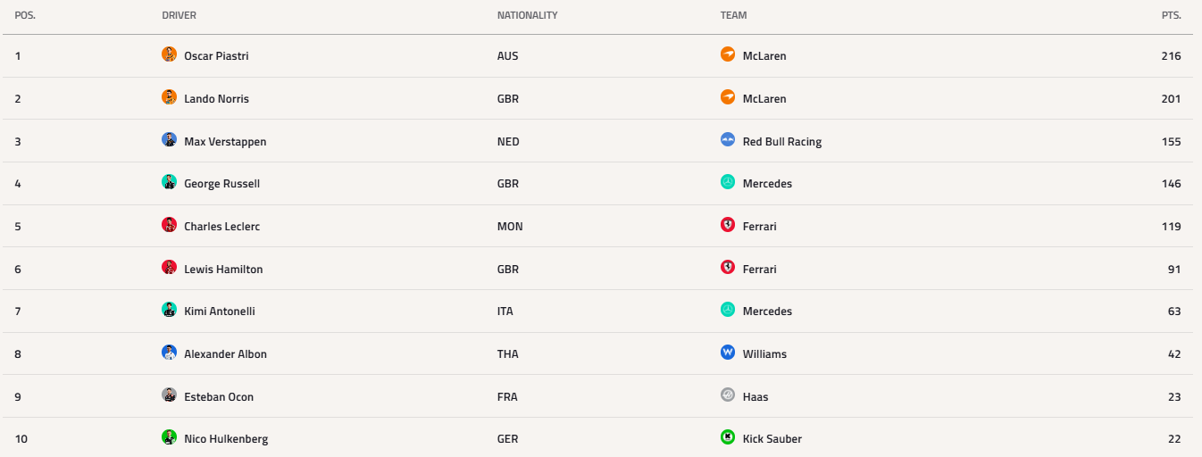Image resolution: width=1202 pixels, height=457 pixels.
Task: Click the Red Bull Racing team logo
Action: [728, 140]
